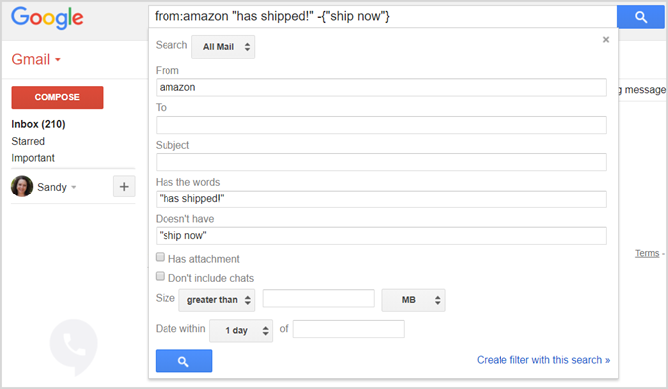This screenshot has height=389, width=668.
Task: Click Sandy's profile picture
Action: click(x=22, y=187)
